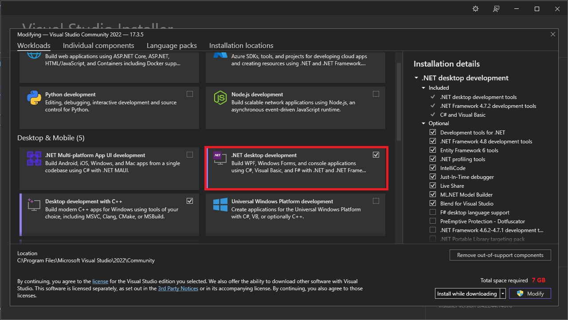
Task: Click the included '.NET desktop development tools' item
Action: pos(478,97)
